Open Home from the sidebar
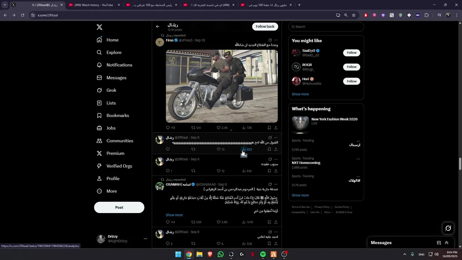Screen dimensions: 462x260 108,40
